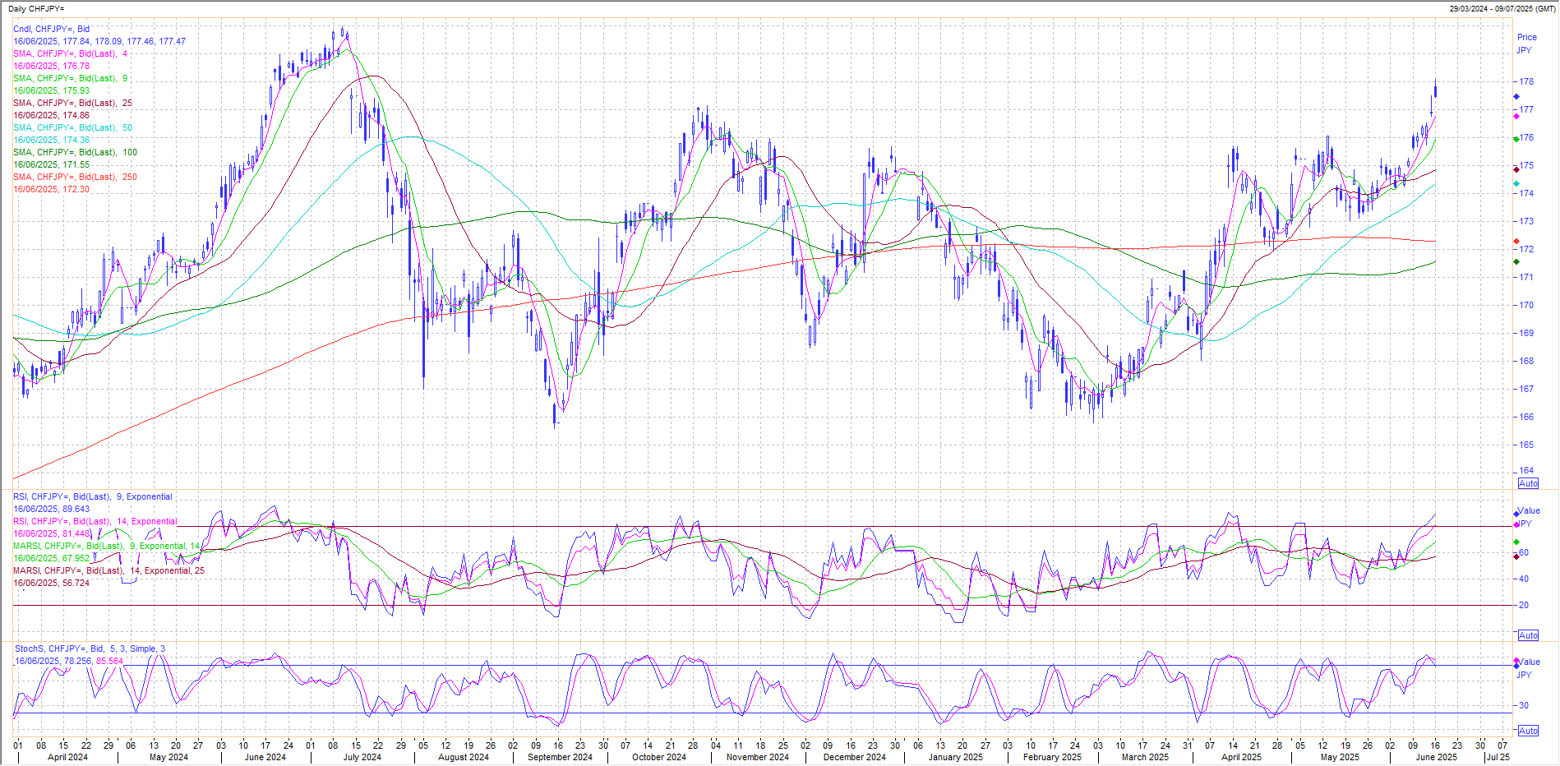The width and height of the screenshot is (1560, 766).
Task: Click the date range 29/03/2024 - 09/07/2025 (GMT)
Action: 1502,8
